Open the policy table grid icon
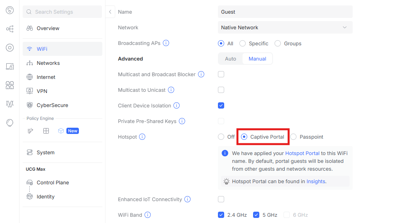This screenshot has height=223, width=405. pyautogui.click(x=46, y=131)
